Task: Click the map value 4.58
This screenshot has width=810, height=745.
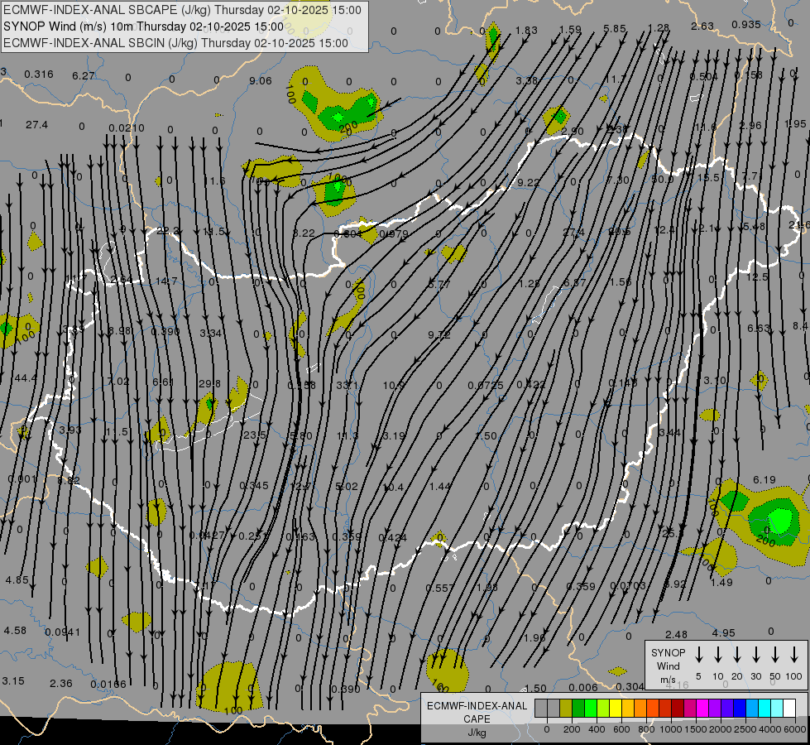Action: coord(14,630)
